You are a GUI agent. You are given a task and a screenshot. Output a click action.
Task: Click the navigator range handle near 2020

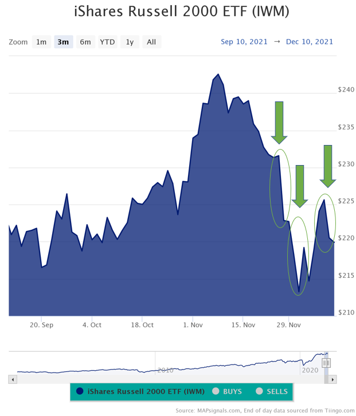coord(326,363)
